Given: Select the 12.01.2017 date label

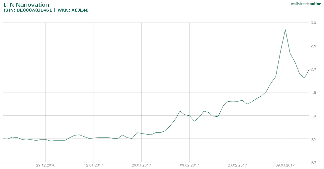Looking at the screenshot, I should click(x=94, y=165).
